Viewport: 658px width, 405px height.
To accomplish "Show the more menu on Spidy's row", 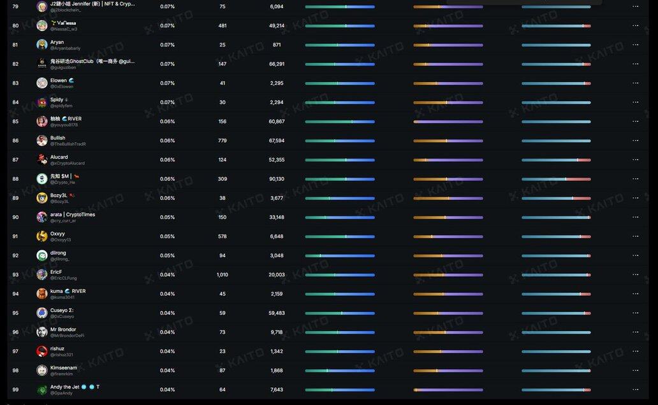I will click(635, 103).
